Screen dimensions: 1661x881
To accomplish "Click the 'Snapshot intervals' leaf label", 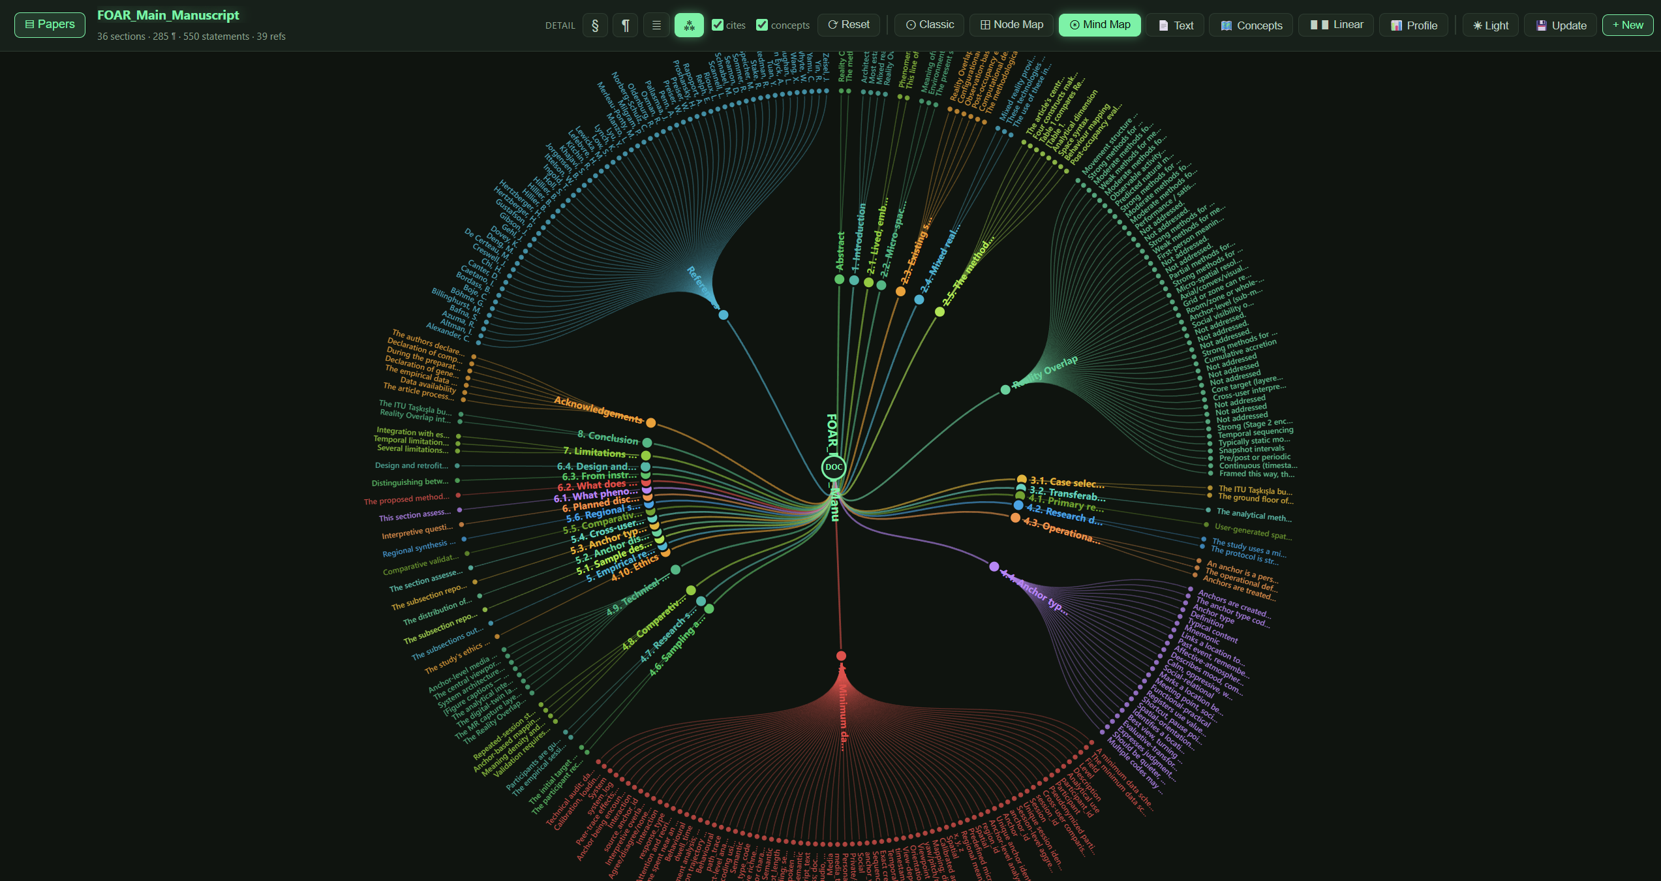I will pos(1251,450).
